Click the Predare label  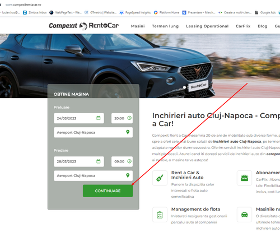click(x=61, y=151)
